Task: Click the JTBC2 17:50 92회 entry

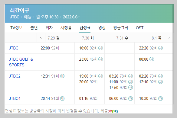Action: [x=118, y=88]
